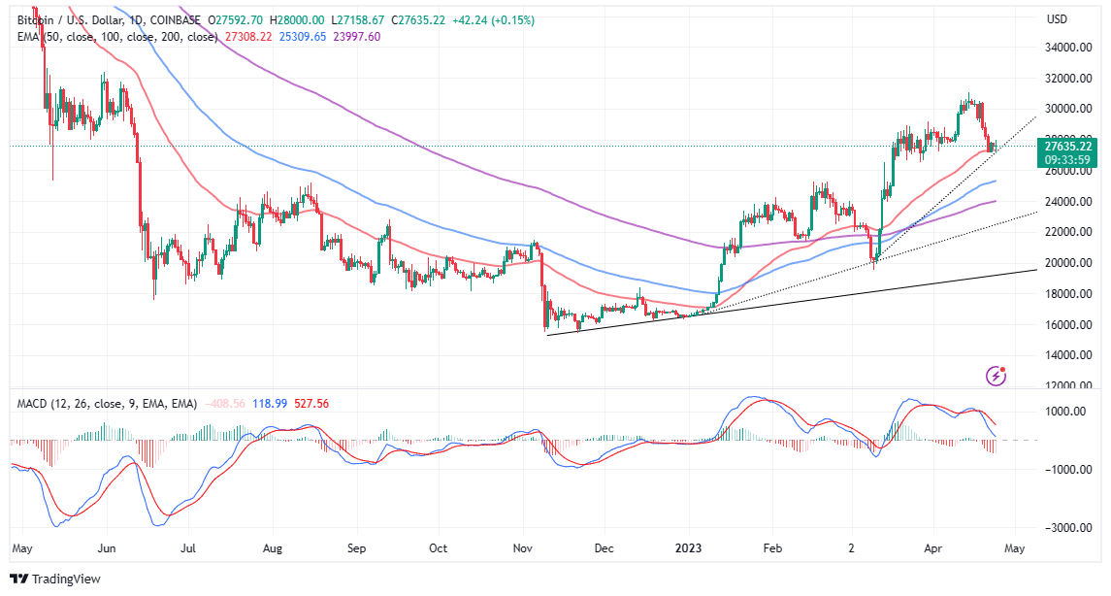Click the price change +42.24 (+0.15%)

(x=494, y=20)
